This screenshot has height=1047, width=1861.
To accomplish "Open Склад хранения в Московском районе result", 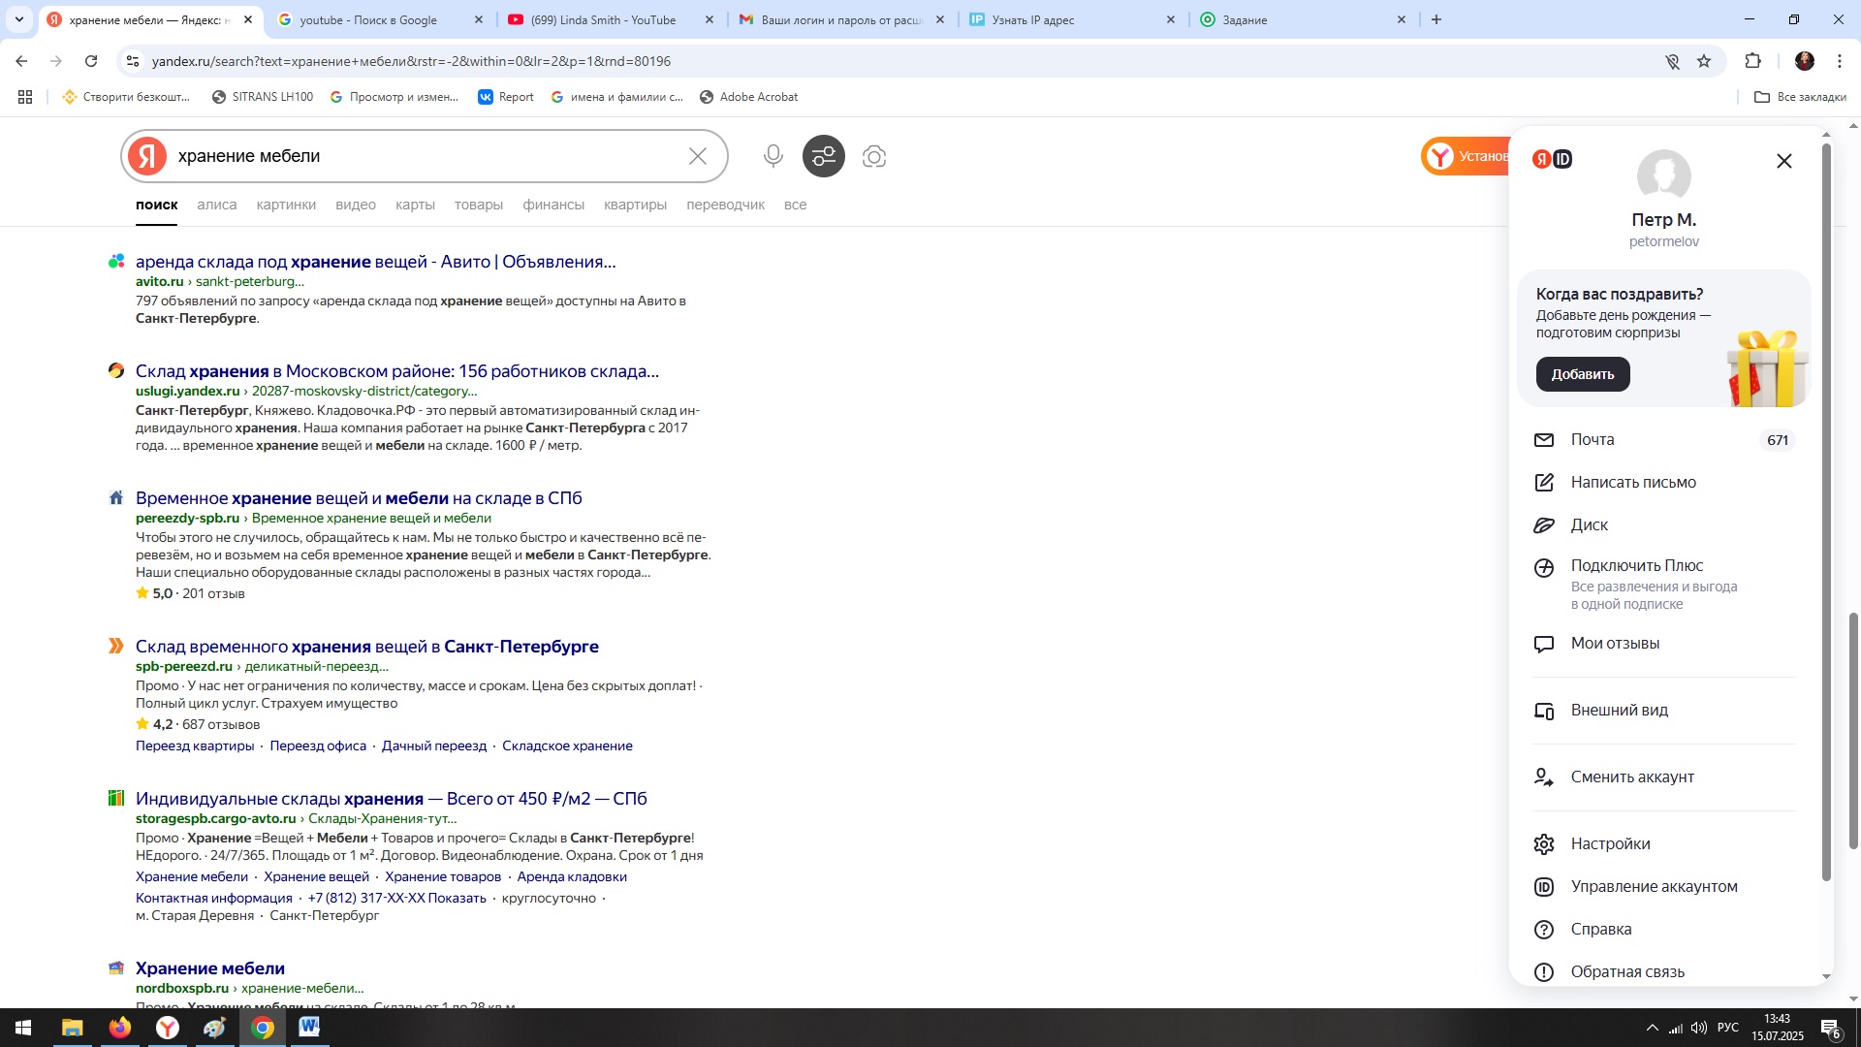I will [397, 371].
